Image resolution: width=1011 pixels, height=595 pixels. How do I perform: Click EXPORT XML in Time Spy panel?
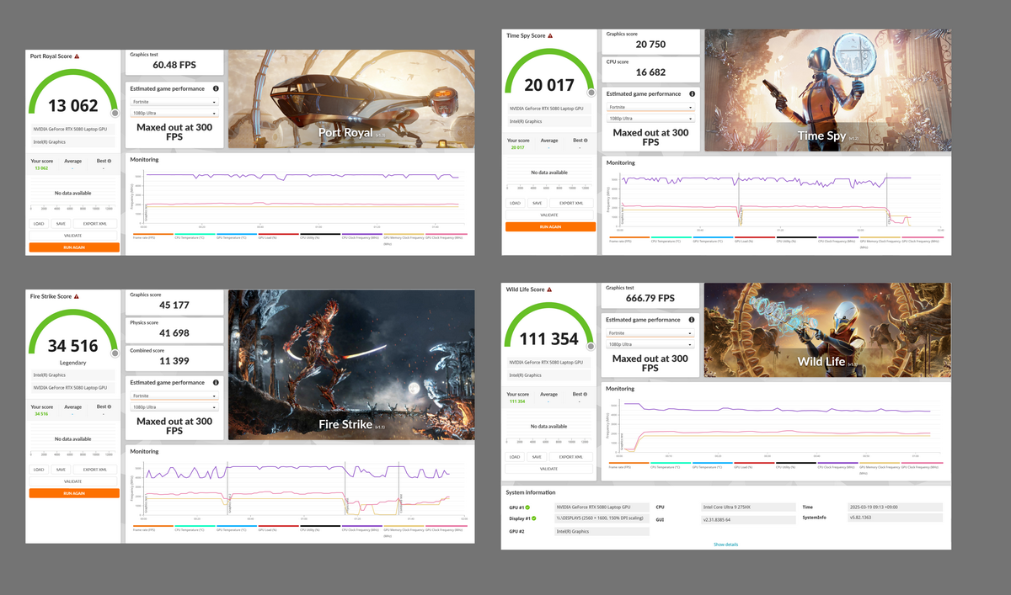tap(571, 203)
